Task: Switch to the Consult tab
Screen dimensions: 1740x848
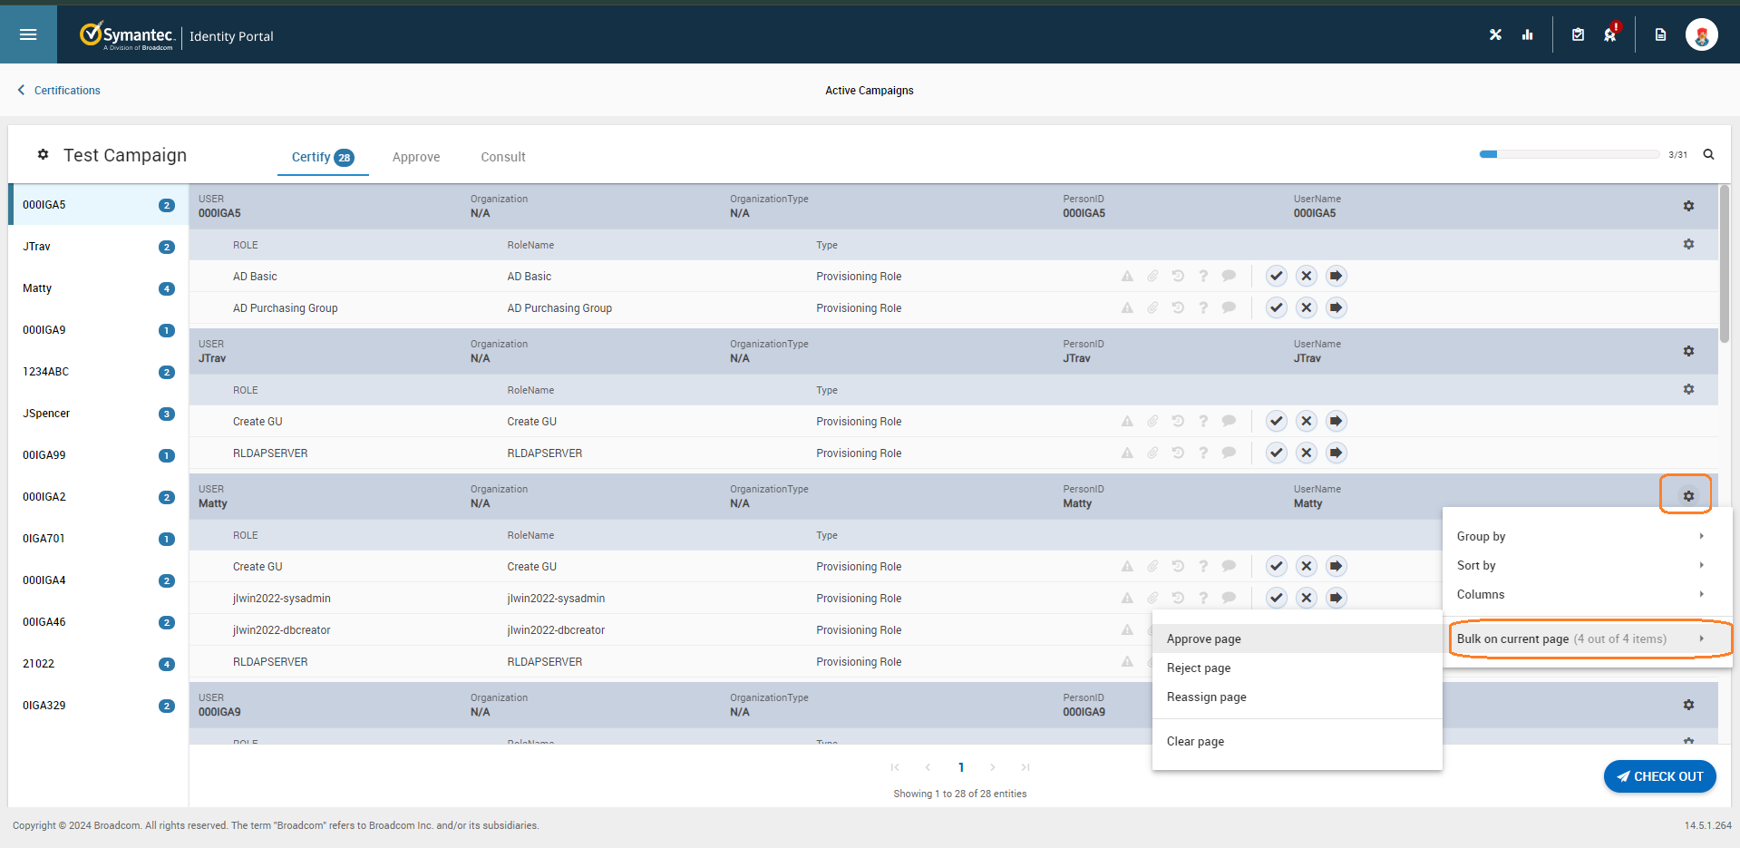Action: pyautogui.click(x=502, y=157)
